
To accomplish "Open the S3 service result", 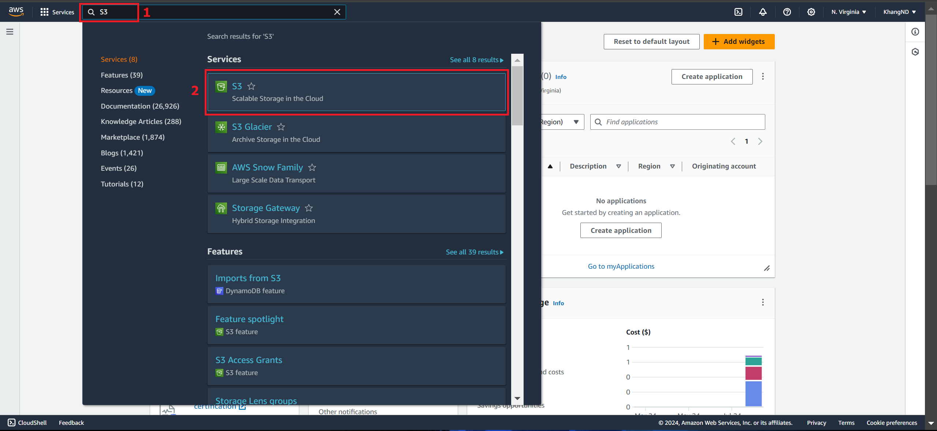I will [356, 92].
